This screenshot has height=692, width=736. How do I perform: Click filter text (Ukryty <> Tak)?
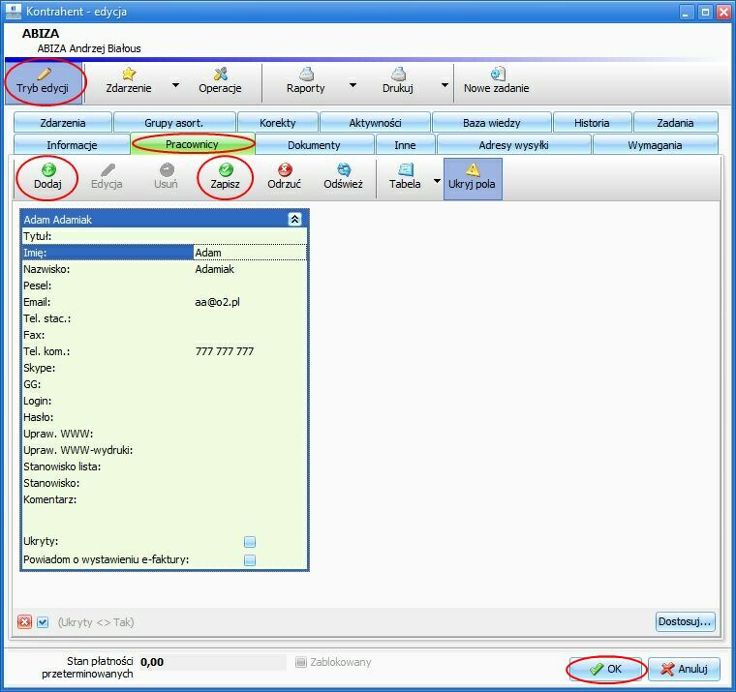(x=96, y=622)
